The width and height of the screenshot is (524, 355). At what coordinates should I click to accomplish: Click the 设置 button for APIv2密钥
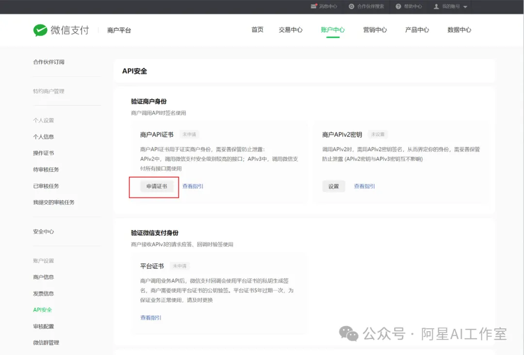click(333, 186)
